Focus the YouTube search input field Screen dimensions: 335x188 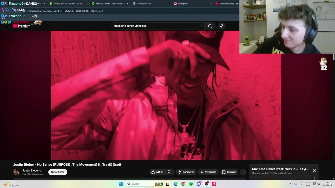(x=156, y=26)
